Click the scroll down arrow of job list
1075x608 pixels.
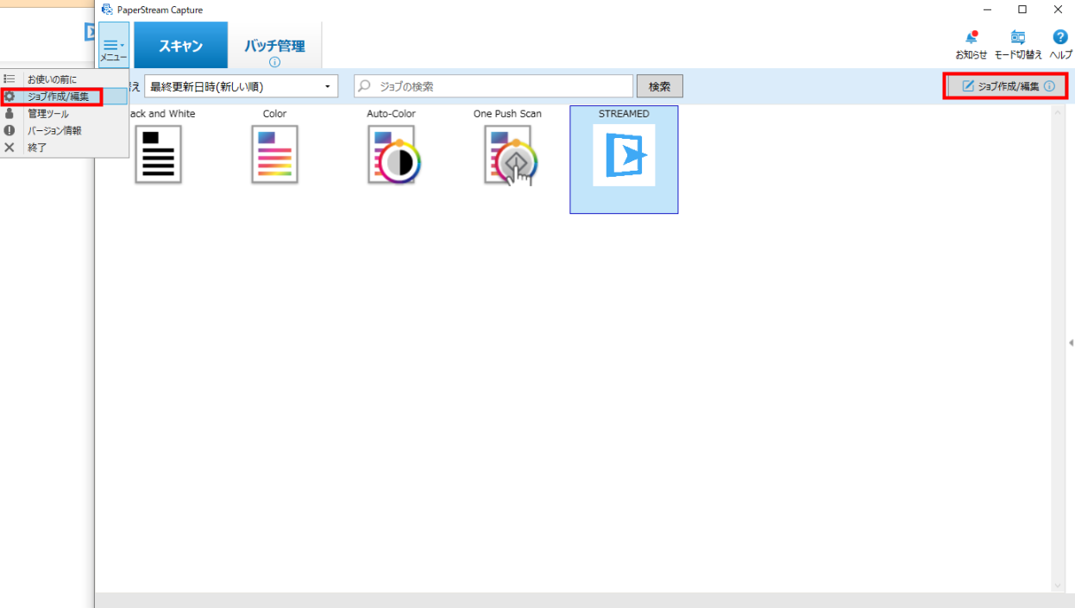coord(1059,586)
